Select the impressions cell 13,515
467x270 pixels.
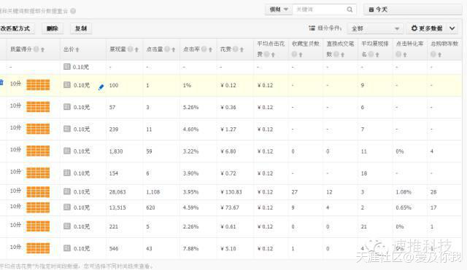coord(117,207)
